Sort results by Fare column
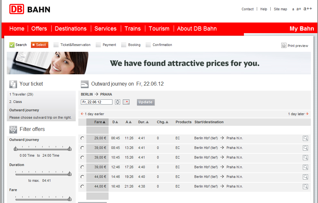 point(100,122)
